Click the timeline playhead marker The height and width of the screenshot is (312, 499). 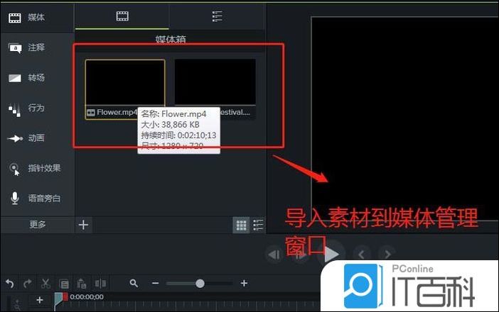click(x=60, y=299)
